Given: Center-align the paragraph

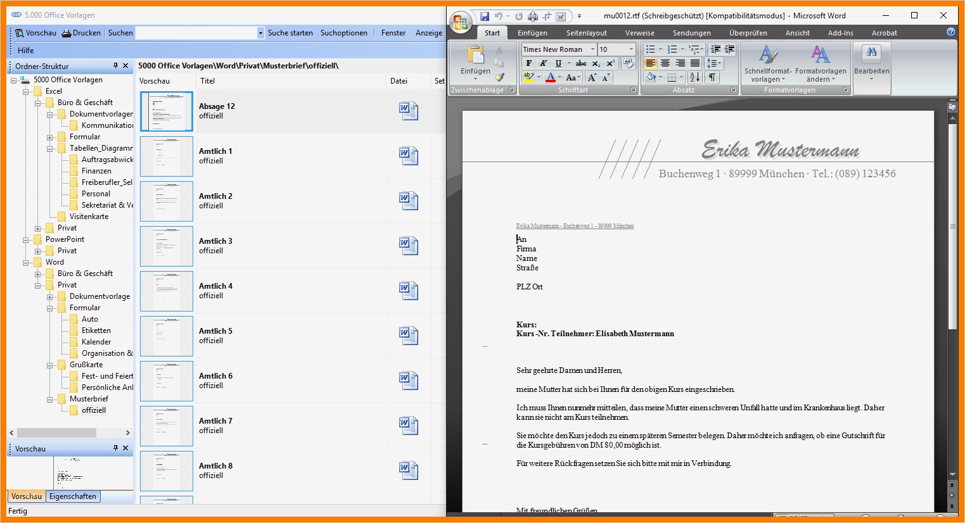Looking at the screenshot, I should click(665, 63).
